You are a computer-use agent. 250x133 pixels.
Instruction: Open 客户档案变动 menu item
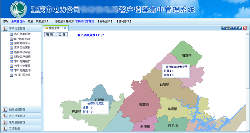coord(22,39)
